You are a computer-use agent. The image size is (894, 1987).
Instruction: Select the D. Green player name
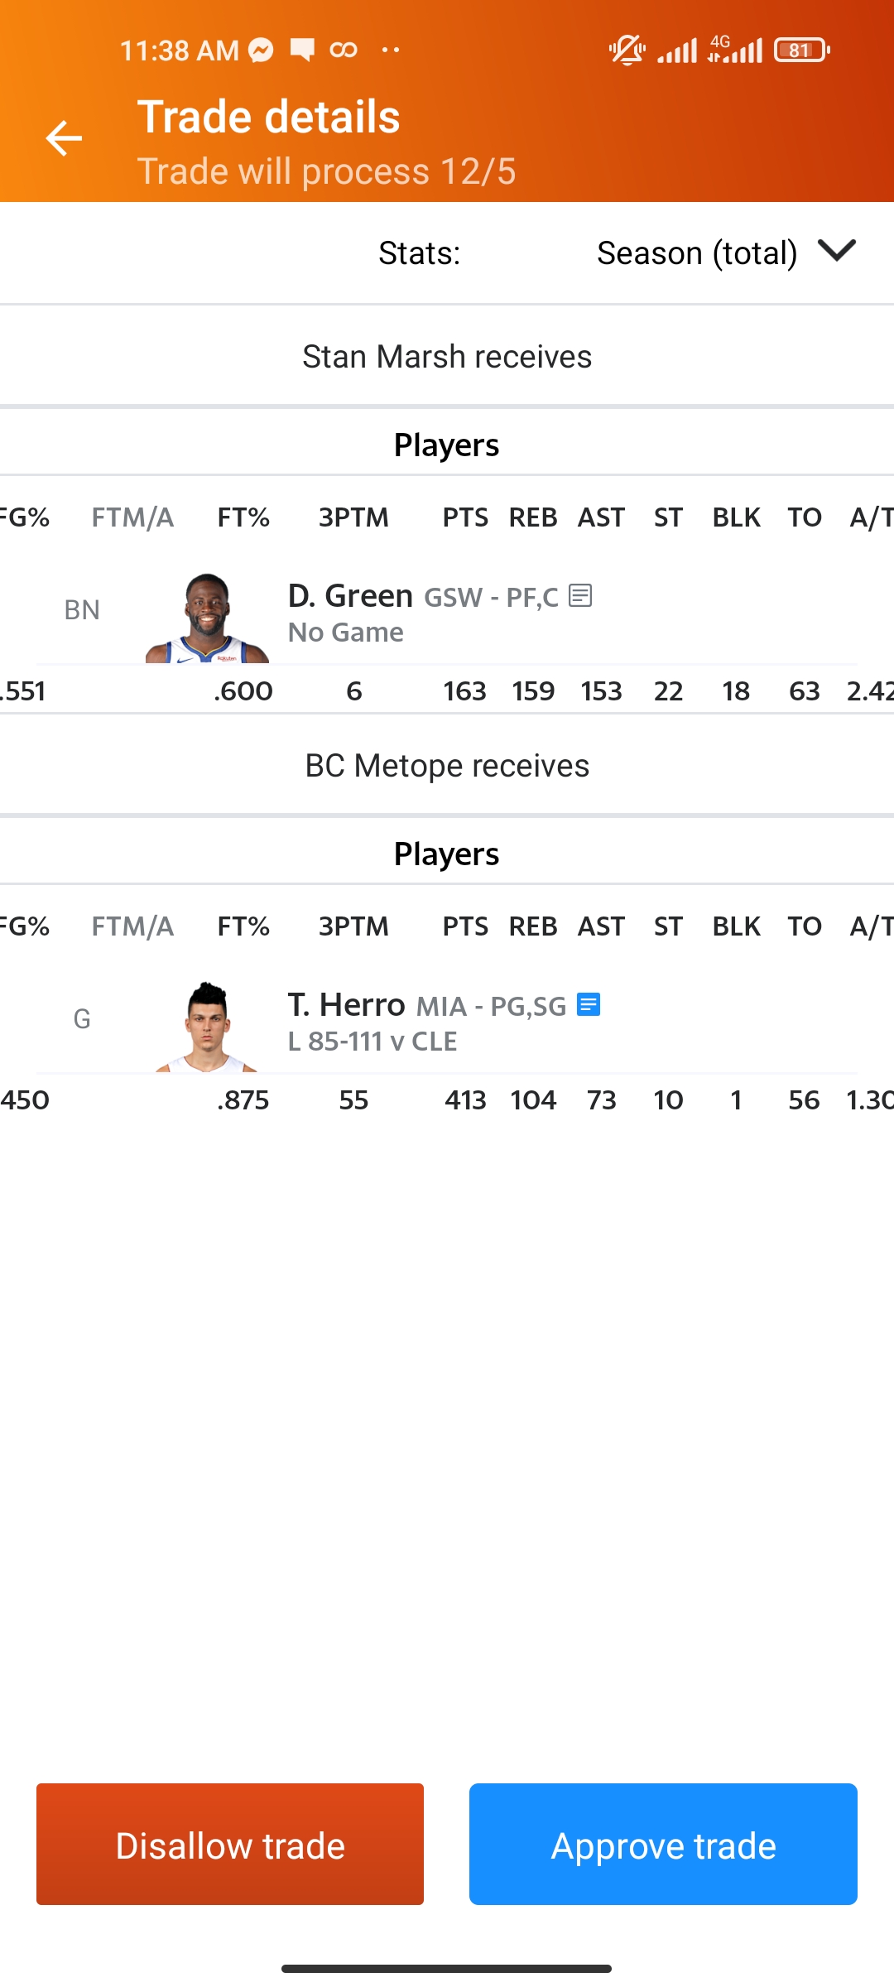point(350,595)
